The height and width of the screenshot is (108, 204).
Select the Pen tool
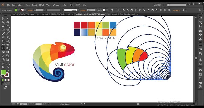click(x=3, y=26)
